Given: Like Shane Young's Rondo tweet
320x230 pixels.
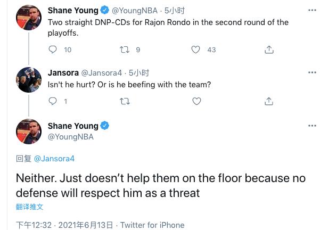Looking at the screenshot, I should [x=196, y=50].
